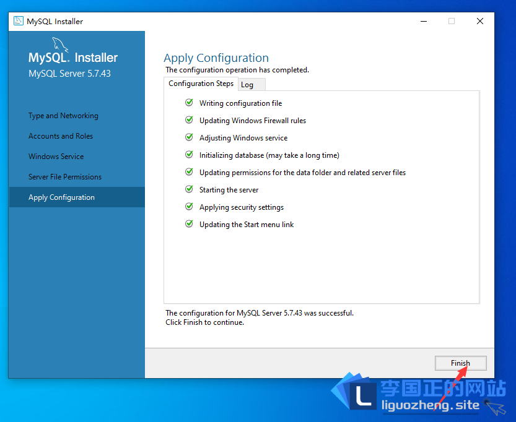Click the MySQL dolphin logo

(x=60, y=45)
